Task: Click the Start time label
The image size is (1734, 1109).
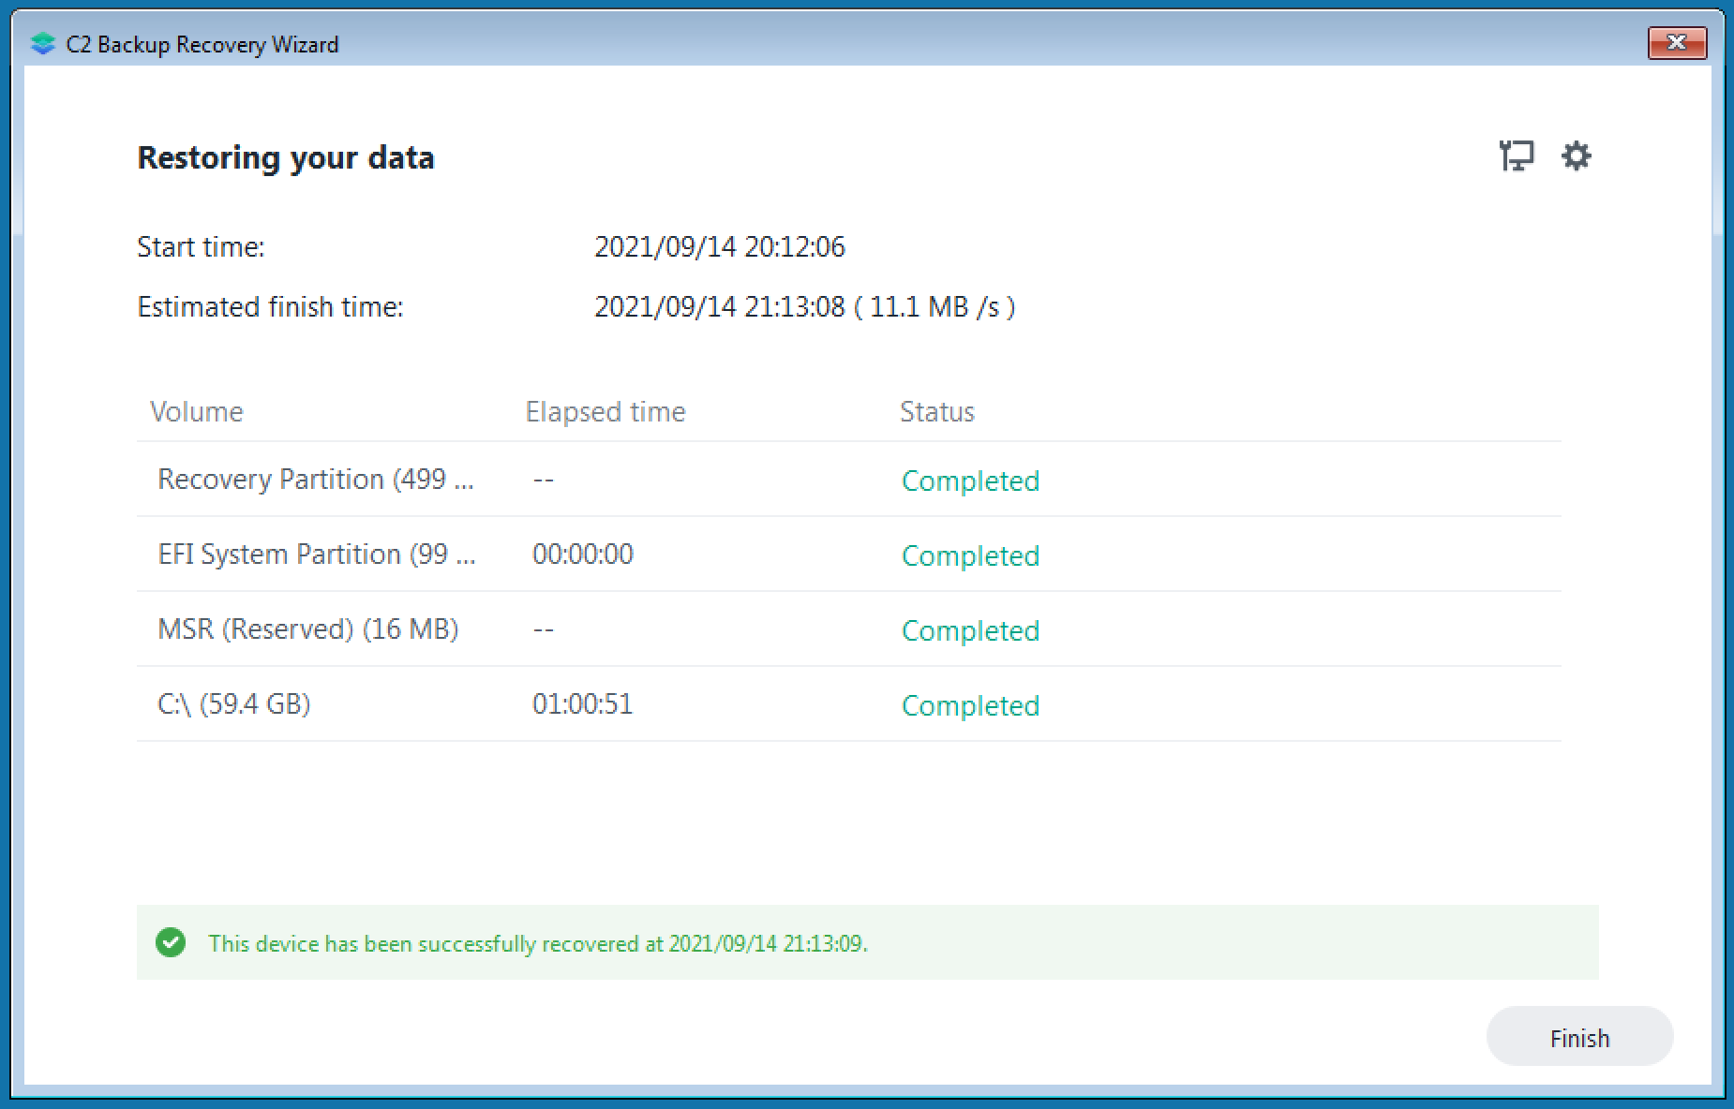Action: click(202, 247)
